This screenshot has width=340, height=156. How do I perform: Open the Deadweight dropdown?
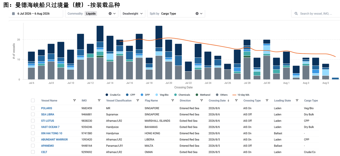click(133, 14)
